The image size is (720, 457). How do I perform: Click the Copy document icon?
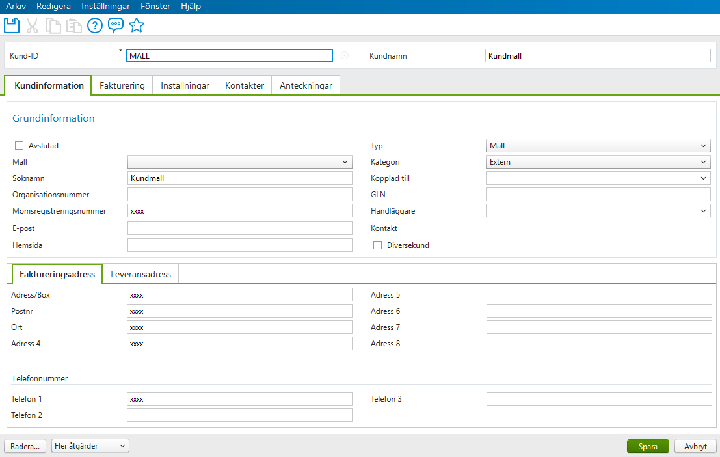(53, 25)
